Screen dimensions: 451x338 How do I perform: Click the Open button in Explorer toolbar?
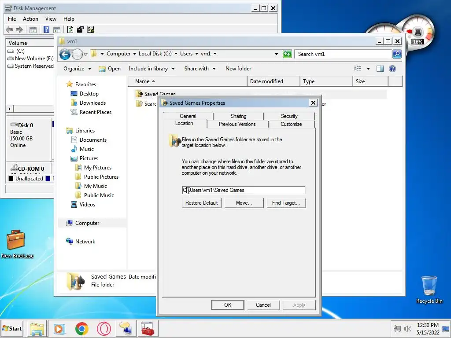[x=110, y=69]
